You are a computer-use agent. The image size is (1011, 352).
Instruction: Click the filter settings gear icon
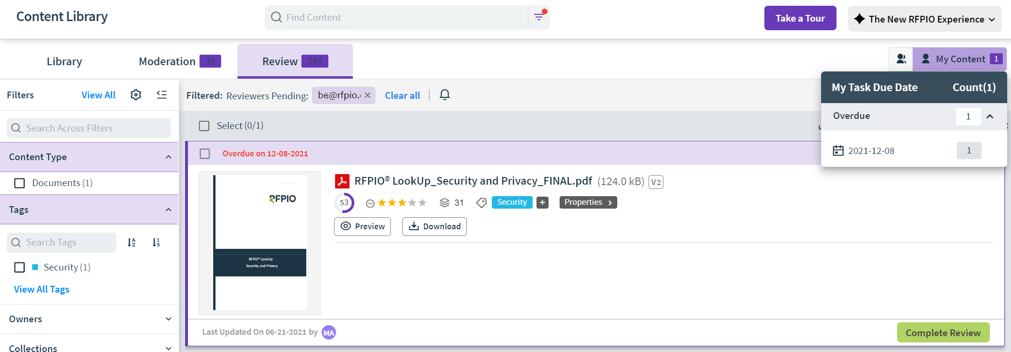pos(136,95)
